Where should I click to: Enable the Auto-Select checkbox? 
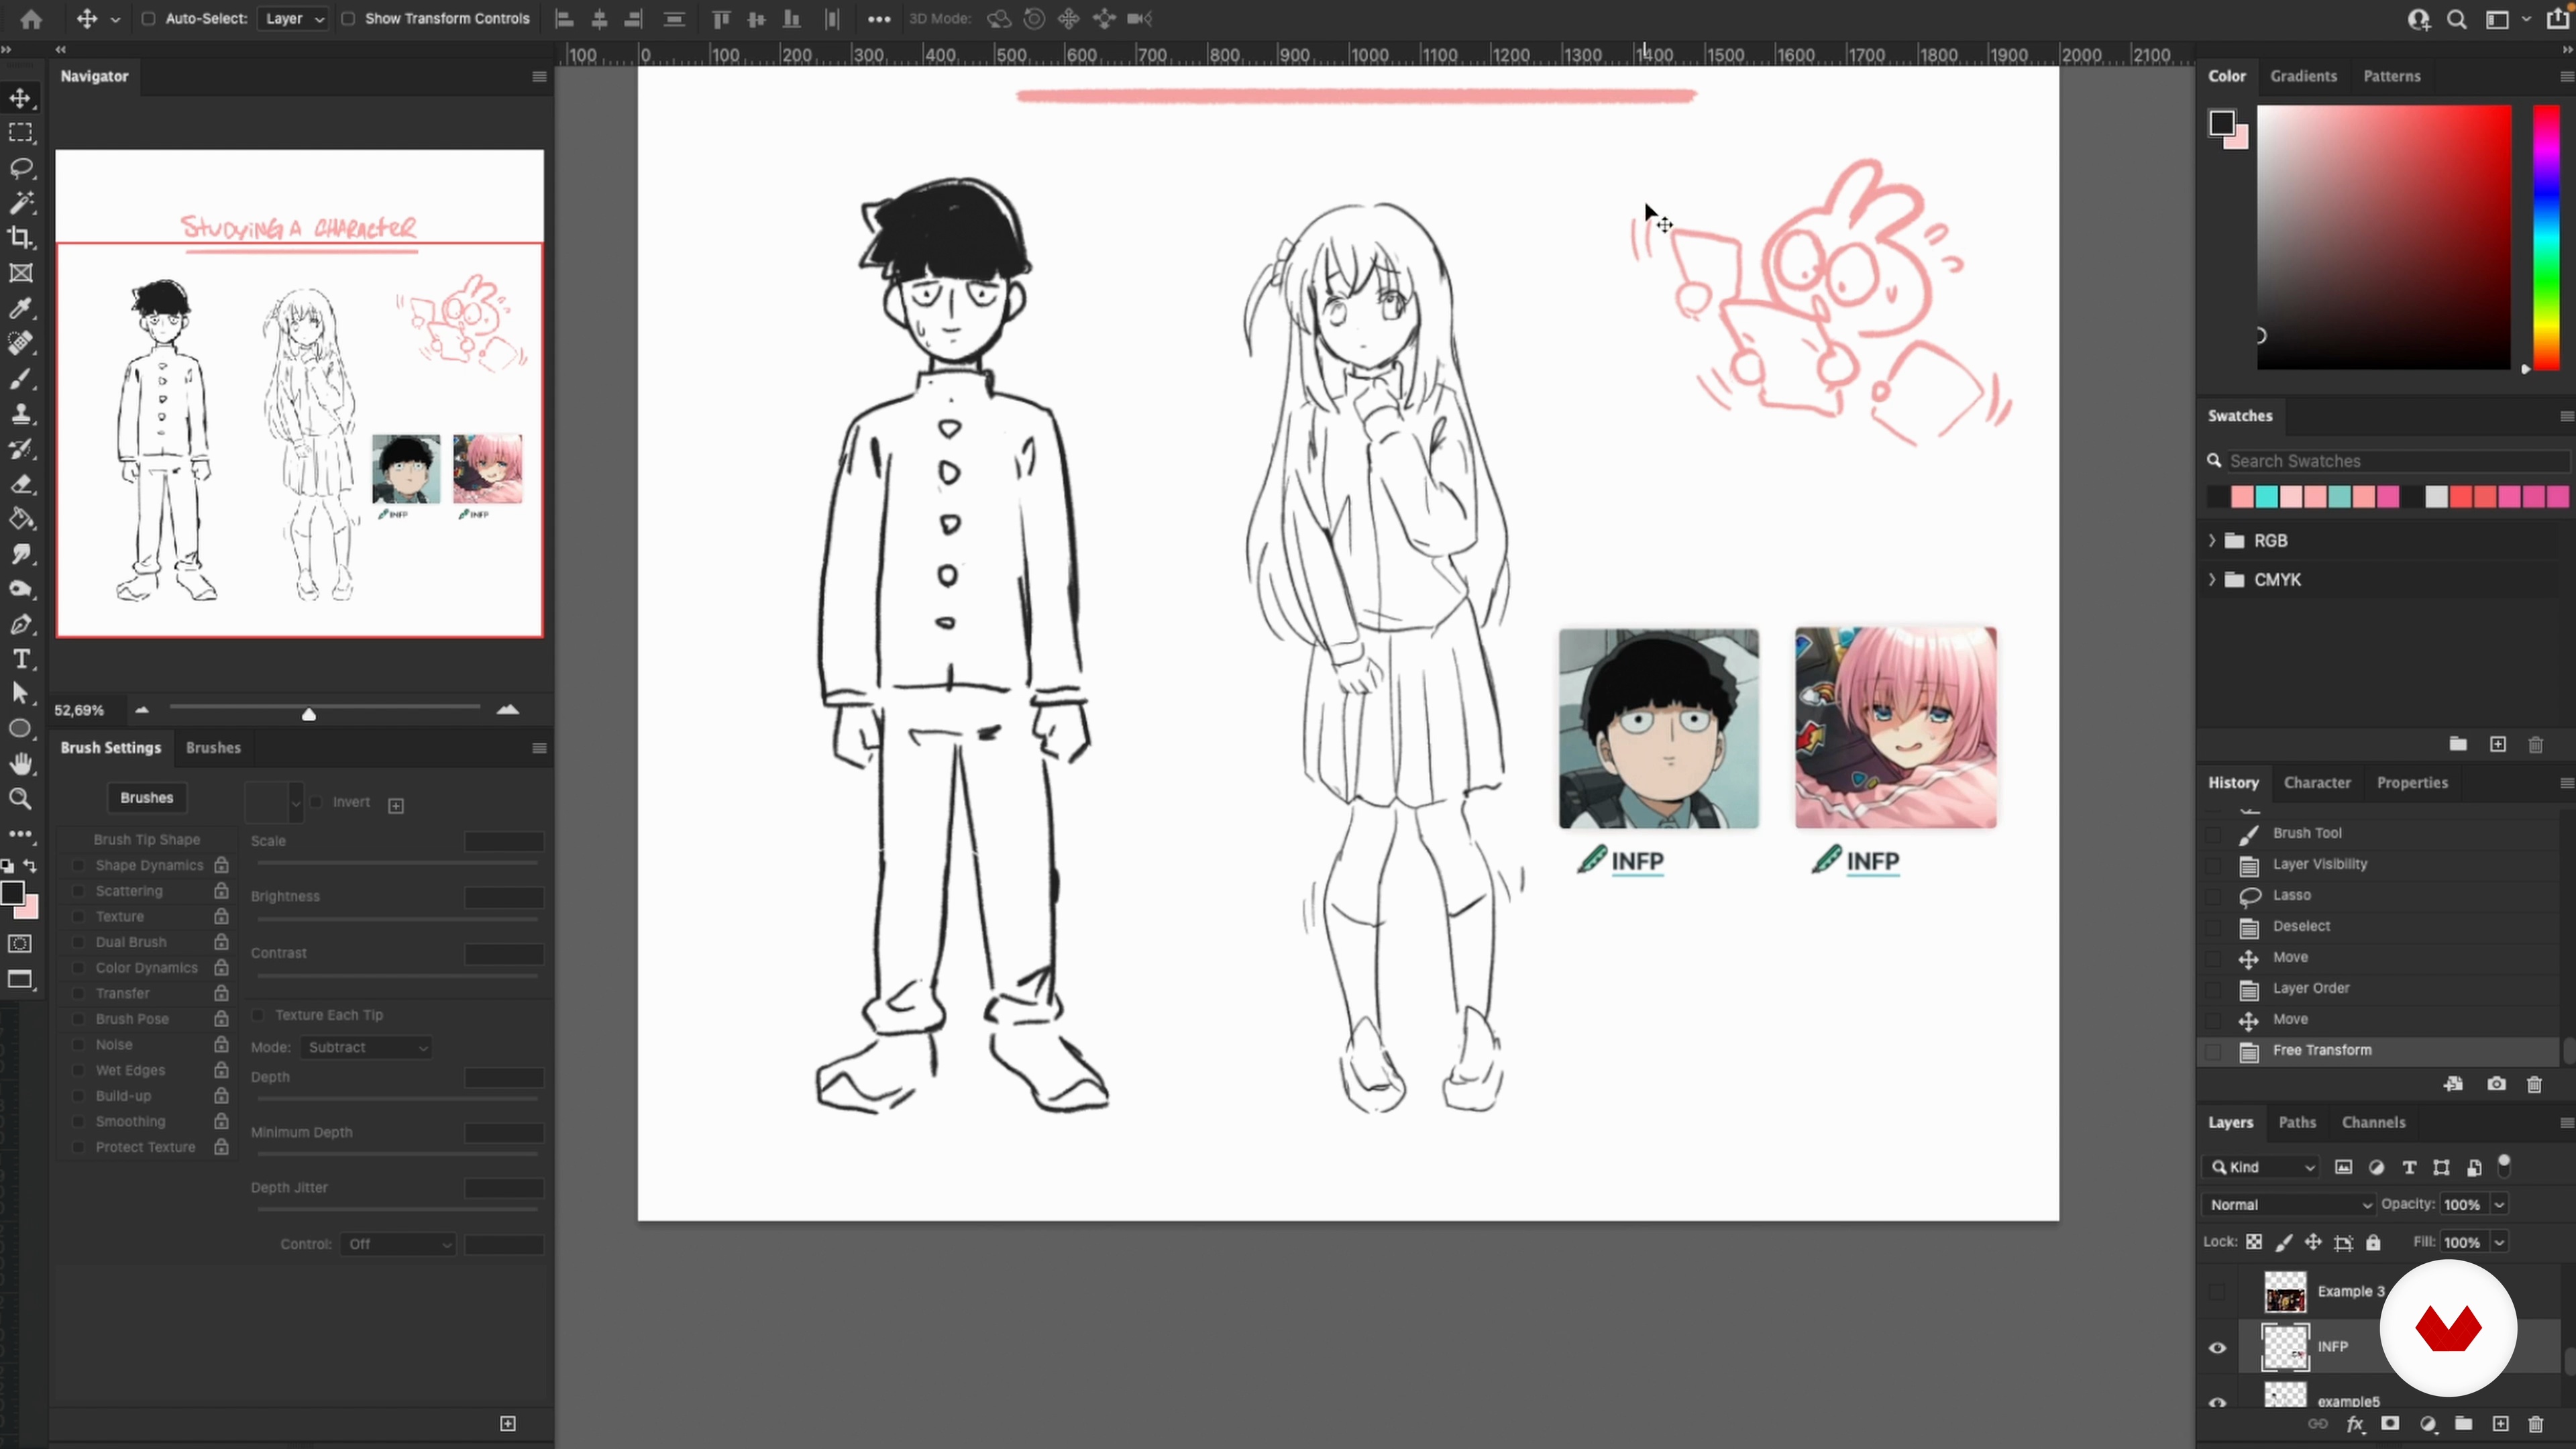(x=148, y=19)
